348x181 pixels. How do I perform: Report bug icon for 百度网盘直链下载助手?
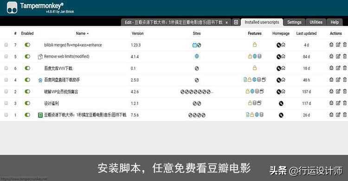[x=331, y=79]
